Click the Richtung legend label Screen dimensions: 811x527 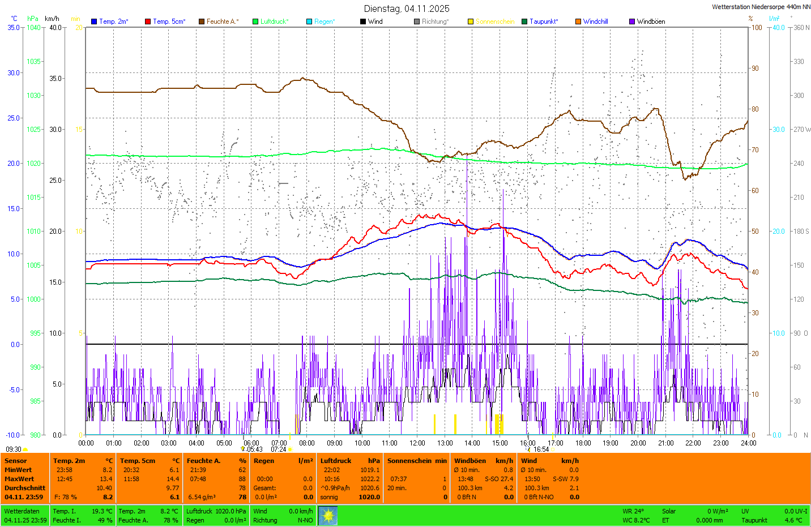click(435, 22)
